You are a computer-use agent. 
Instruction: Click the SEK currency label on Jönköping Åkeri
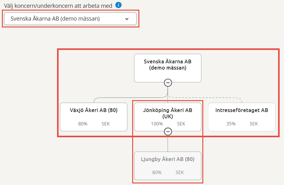pos(181,124)
